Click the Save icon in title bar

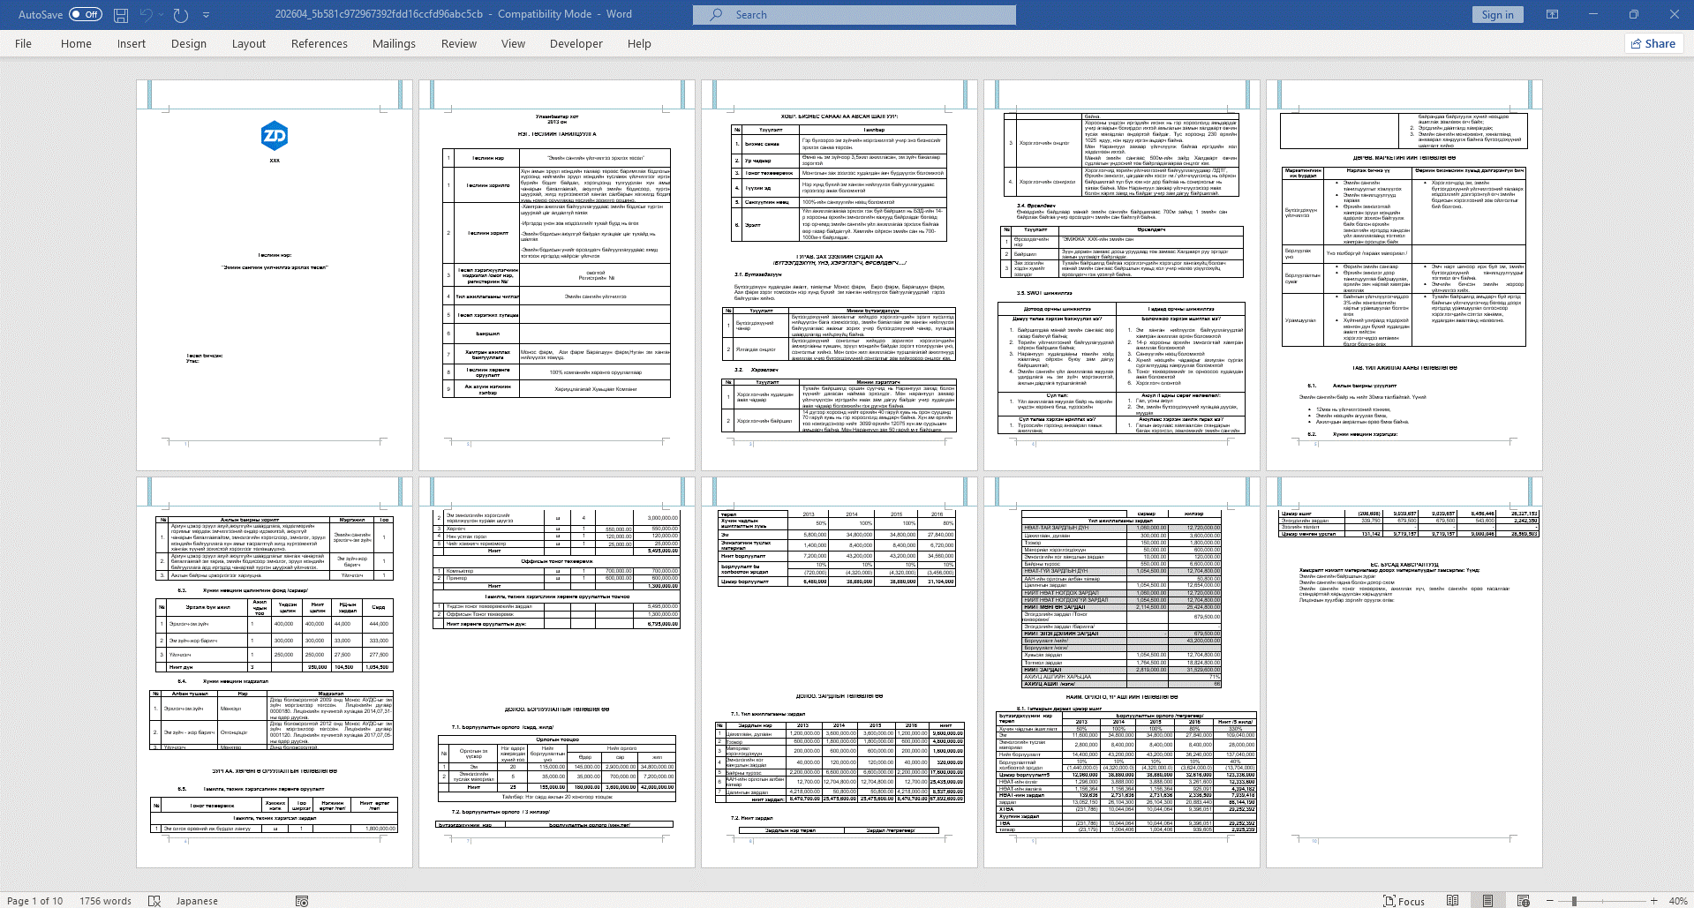(121, 15)
